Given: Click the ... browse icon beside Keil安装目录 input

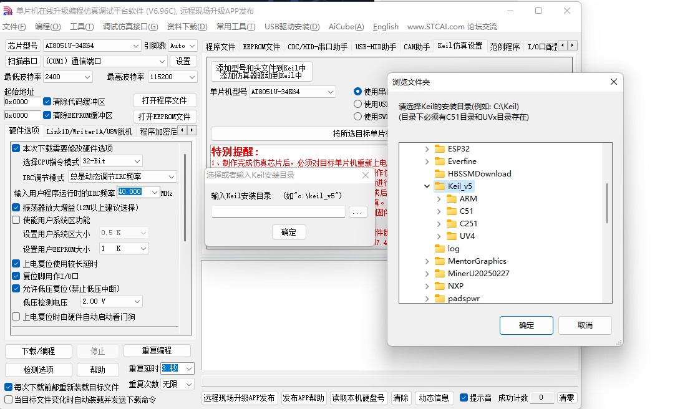Looking at the screenshot, I should tap(358, 211).
